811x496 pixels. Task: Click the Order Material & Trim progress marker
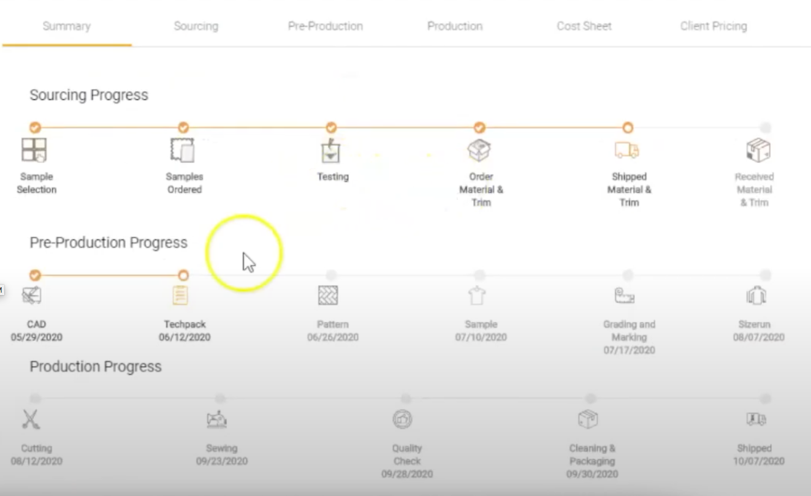point(479,127)
